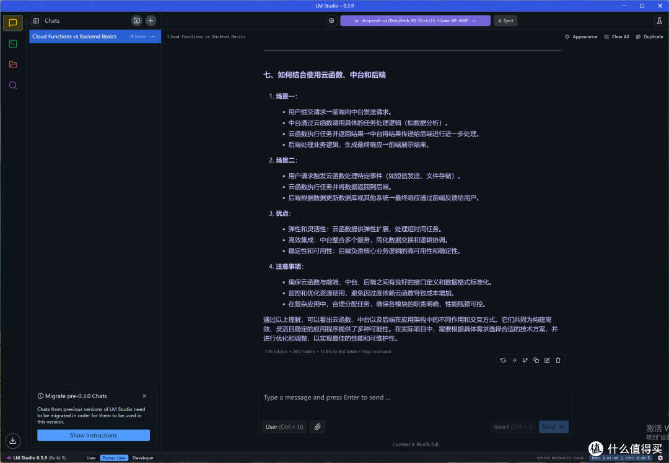Viewport: 669px width, 463px height.
Task: Select Cloud Functions vs Backend Basics chat
Action: click(95, 36)
